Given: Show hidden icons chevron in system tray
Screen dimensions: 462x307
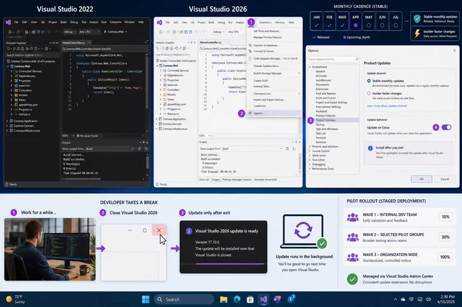Looking at the screenshot, I should tap(395, 299).
